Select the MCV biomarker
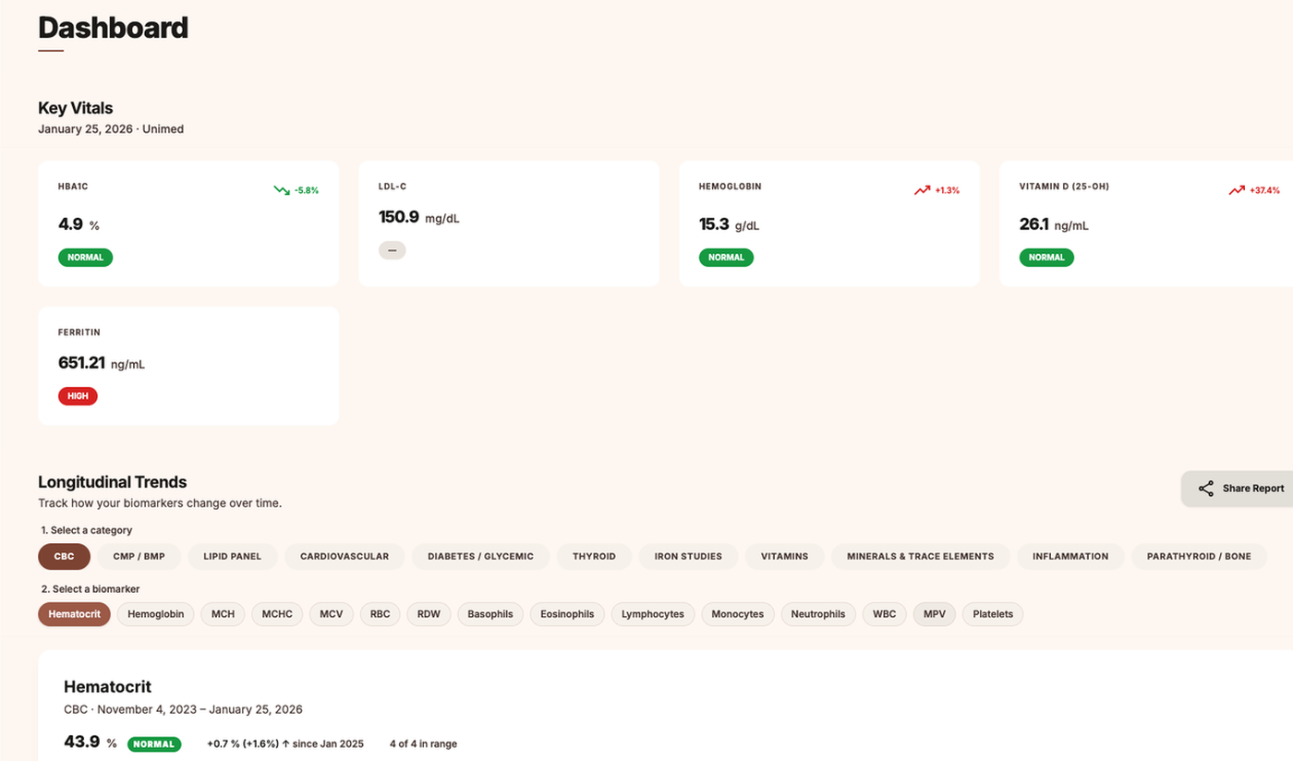This screenshot has width=1293, height=761. (x=332, y=614)
